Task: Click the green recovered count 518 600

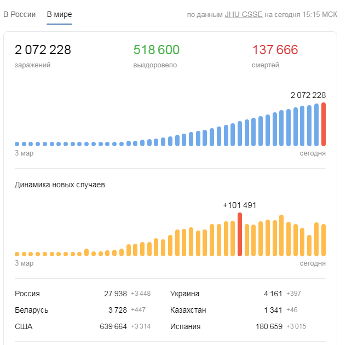Action: 157,50
